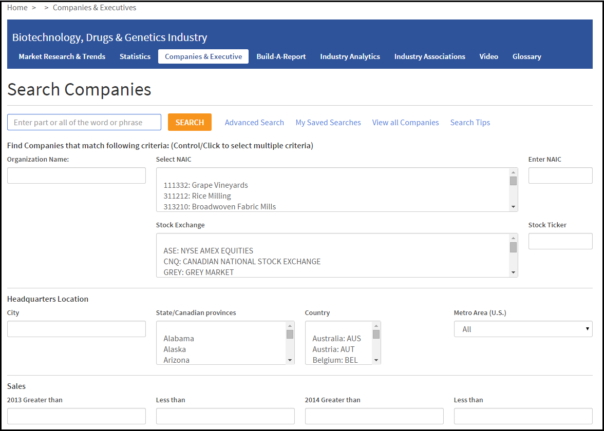Click the Stock Ticker field
The image size is (604, 431).
tap(560, 241)
